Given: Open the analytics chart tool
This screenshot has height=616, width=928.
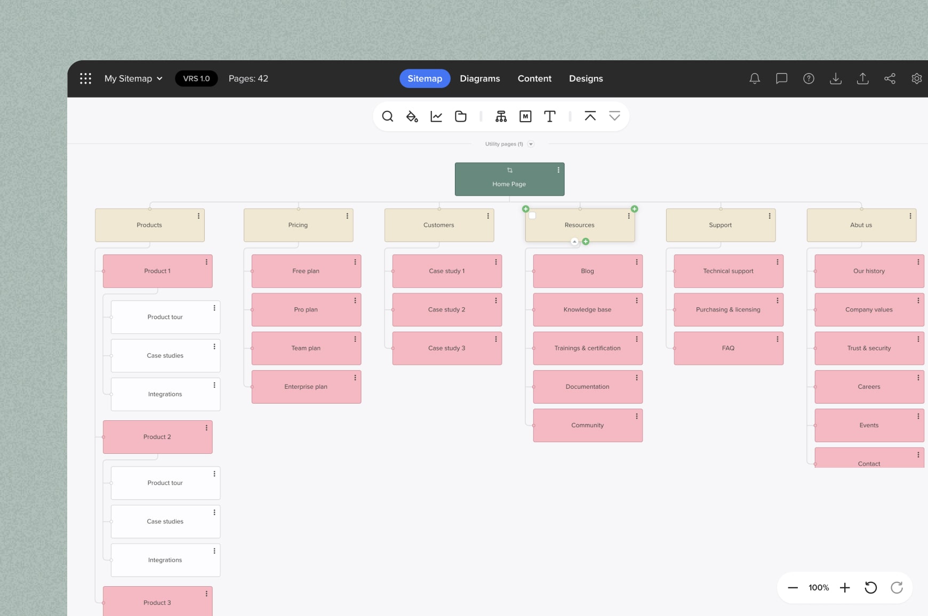Looking at the screenshot, I should point(436,116).
